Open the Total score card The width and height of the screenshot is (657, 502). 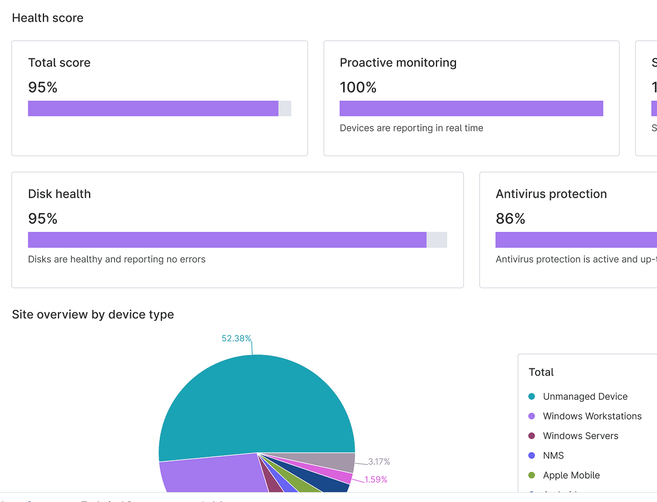159,98
